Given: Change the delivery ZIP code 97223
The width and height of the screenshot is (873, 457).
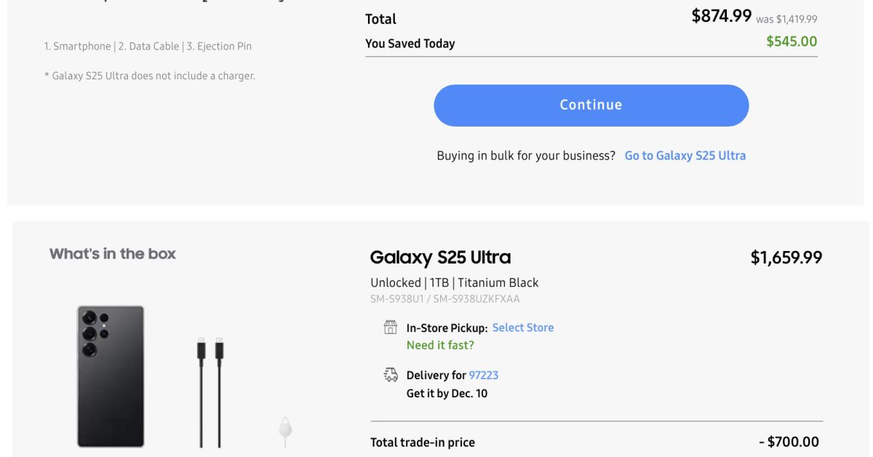Looking at the screenshot, I should pyautogui.click(x=484, y=375).
